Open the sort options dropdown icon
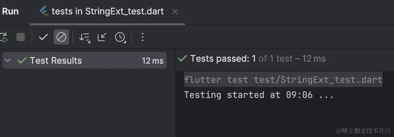The height and width of the screenshot is (137, 394). 84,37
